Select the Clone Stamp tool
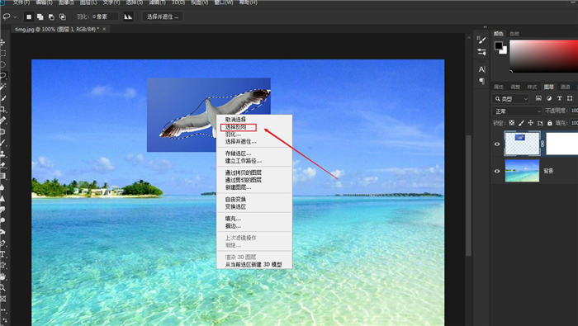This screenshot has height=326, width=578. [3, 154]
